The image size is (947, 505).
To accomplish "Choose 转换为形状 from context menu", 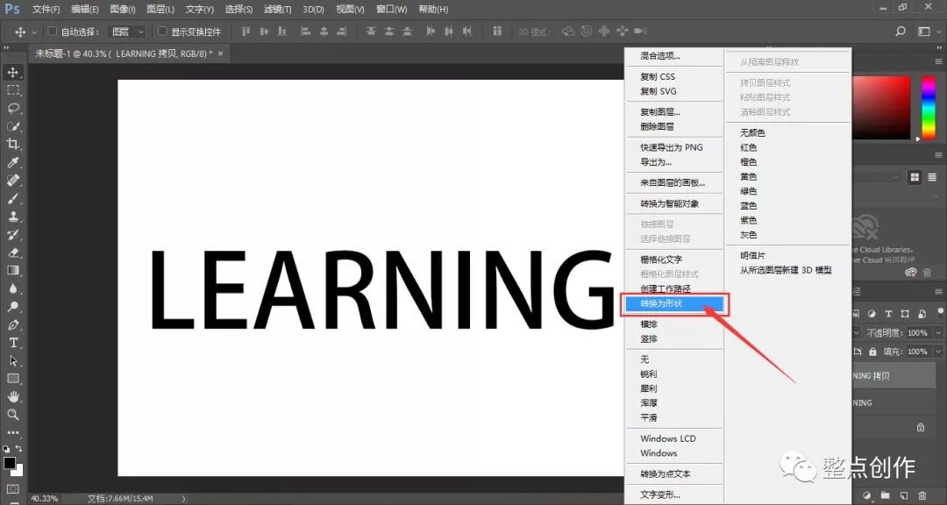I will pyautogui.click(x=673, y=303).
